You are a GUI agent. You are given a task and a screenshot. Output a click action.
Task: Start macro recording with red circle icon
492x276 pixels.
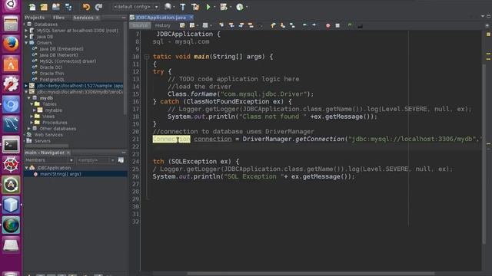(x=328, y=25)
